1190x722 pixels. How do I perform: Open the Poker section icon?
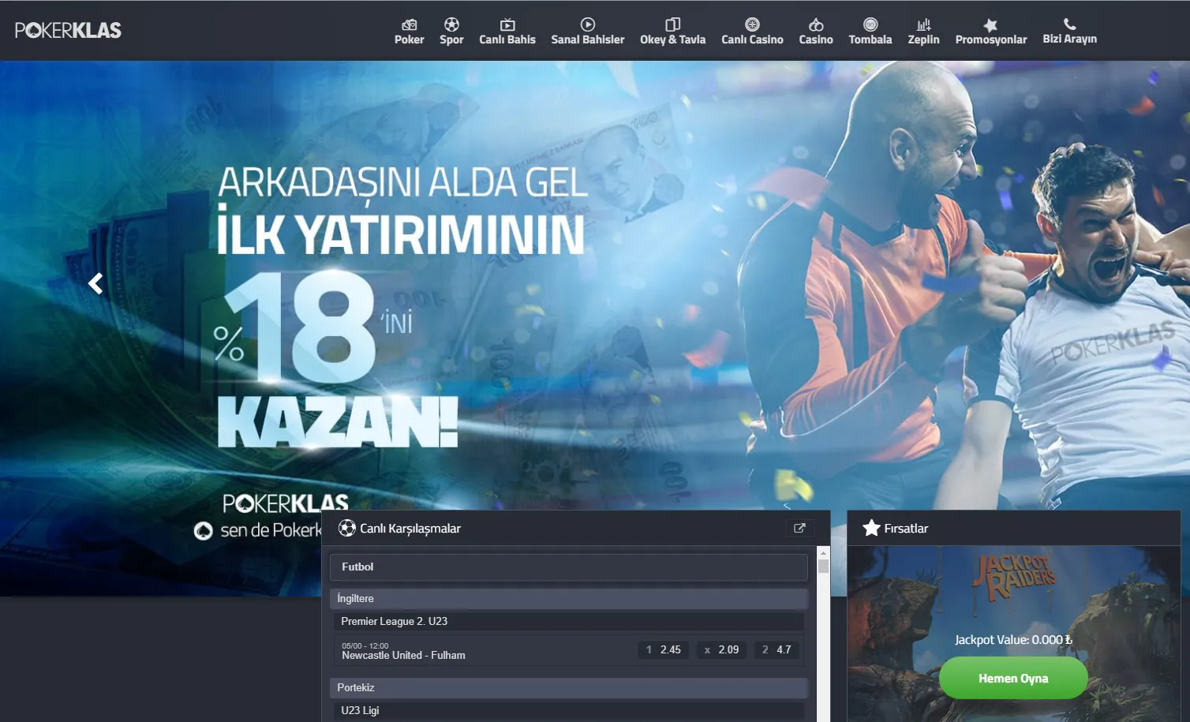[409, 25]
